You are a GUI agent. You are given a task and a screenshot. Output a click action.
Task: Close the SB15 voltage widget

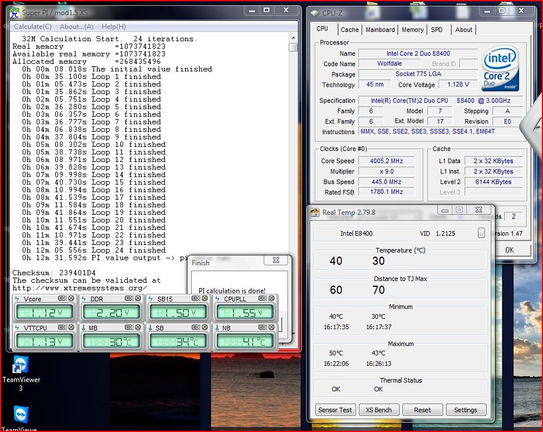click(204, 298)
